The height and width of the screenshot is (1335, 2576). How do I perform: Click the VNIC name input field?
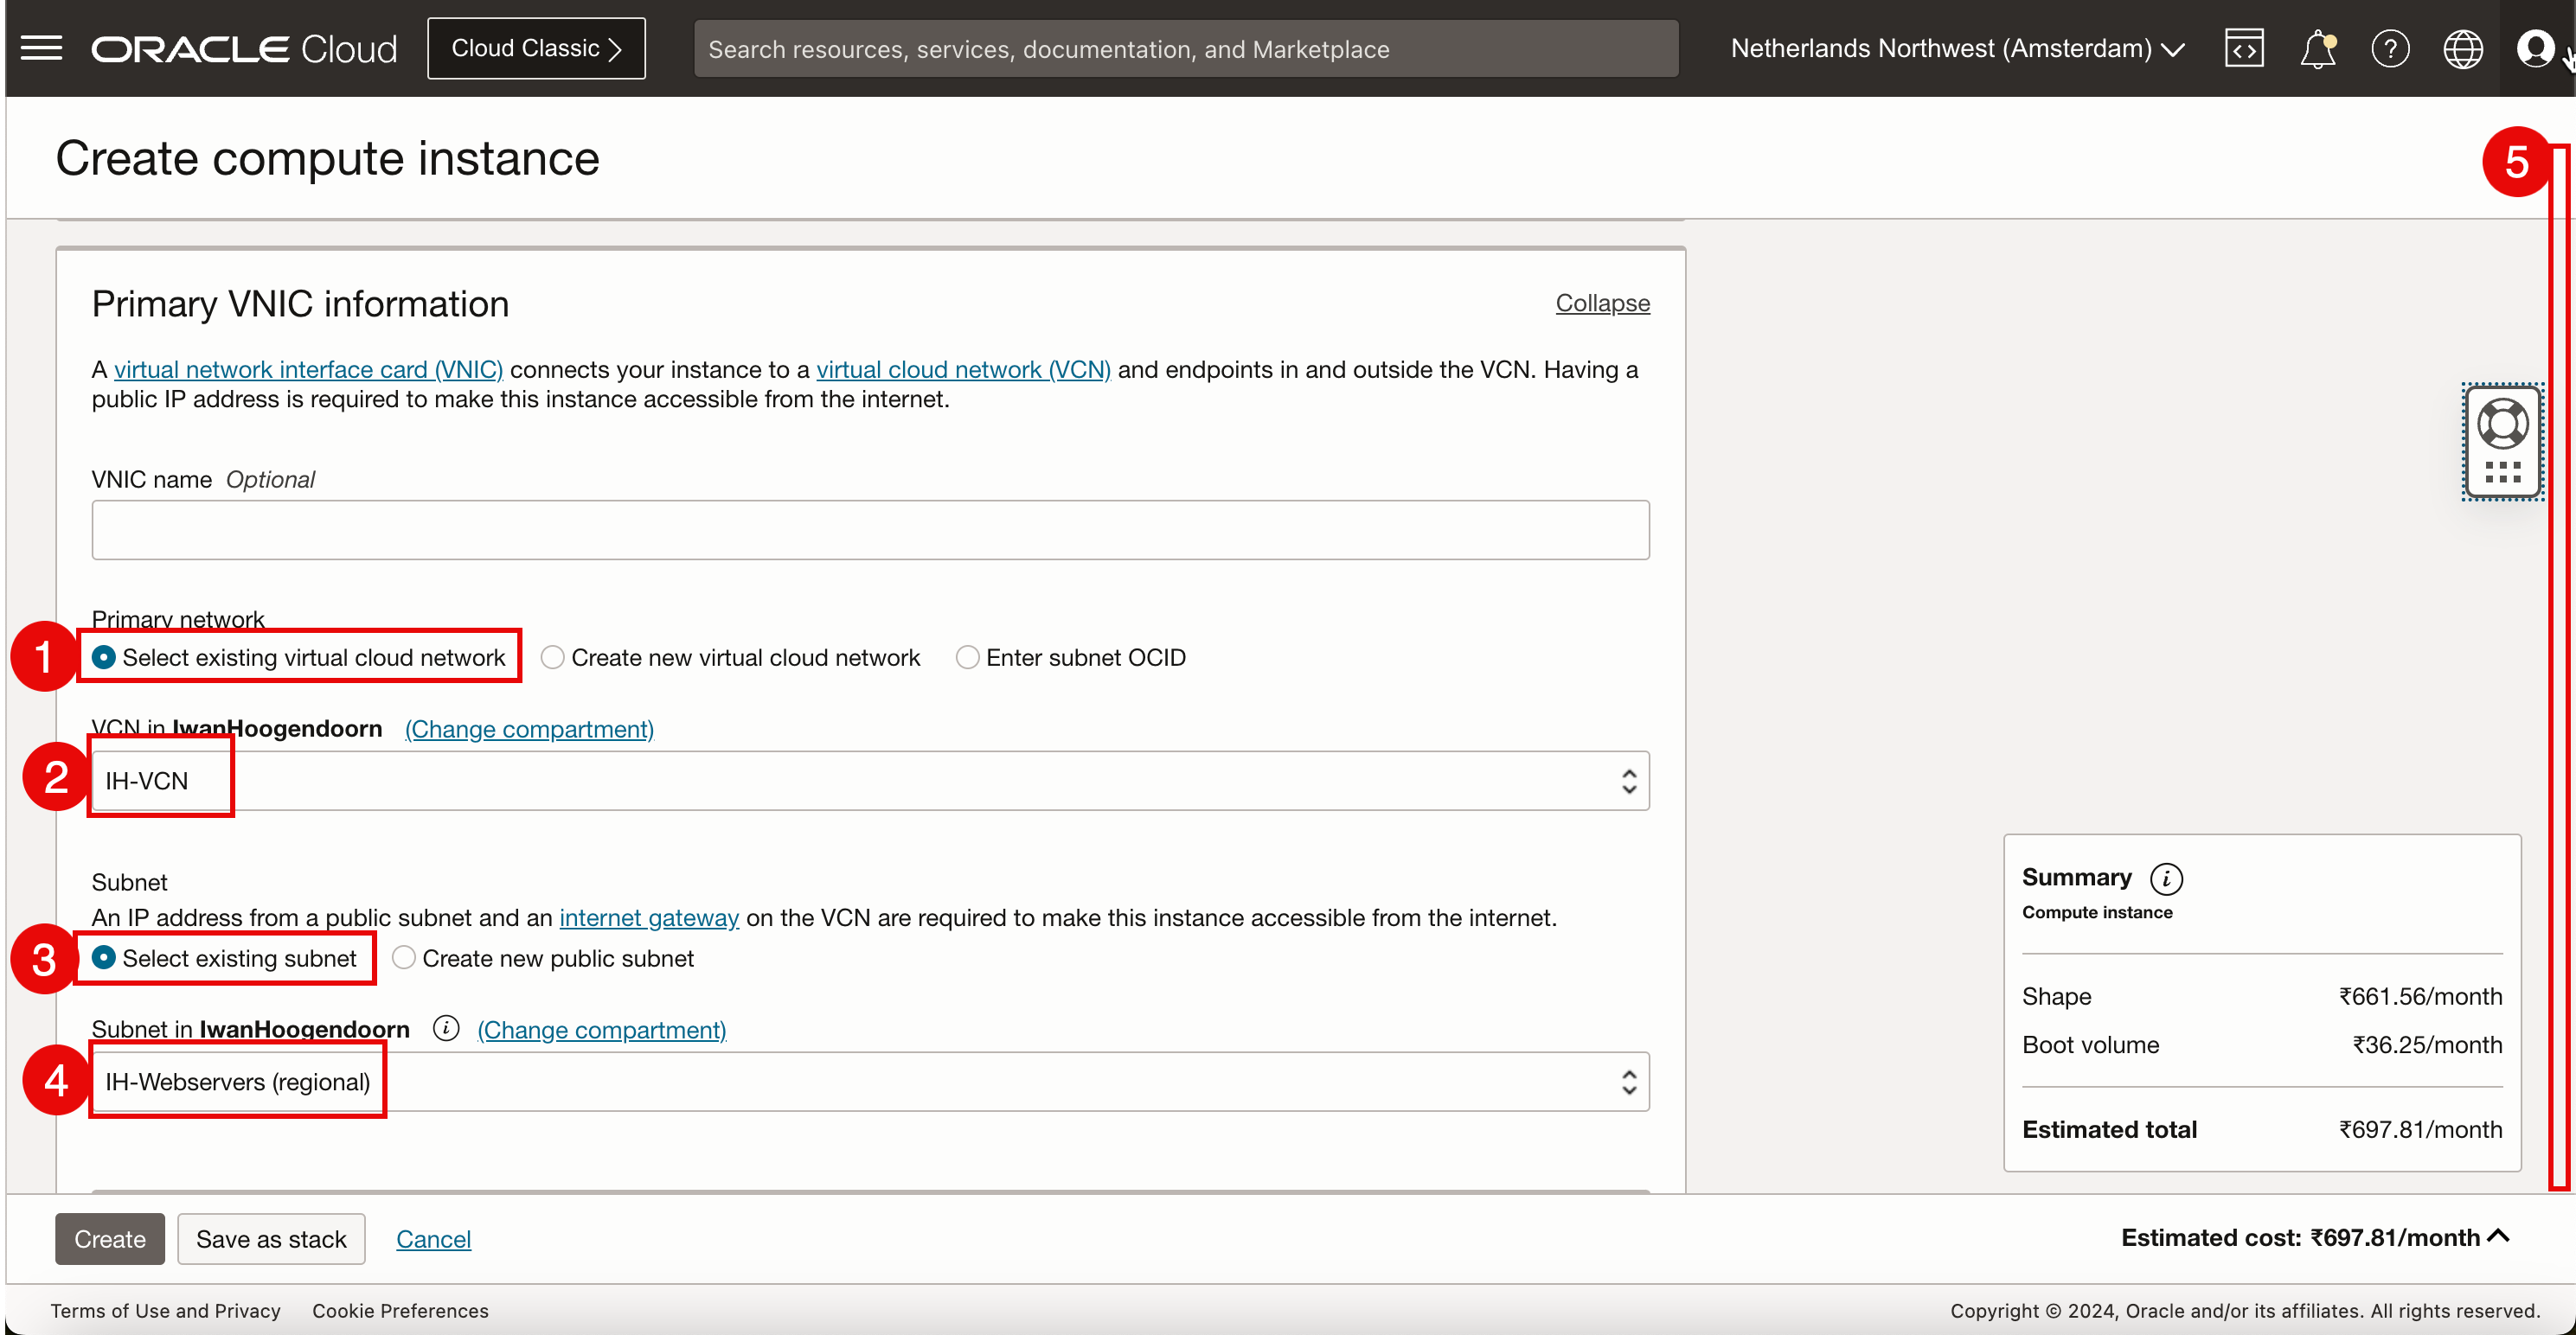click(870, 530)
